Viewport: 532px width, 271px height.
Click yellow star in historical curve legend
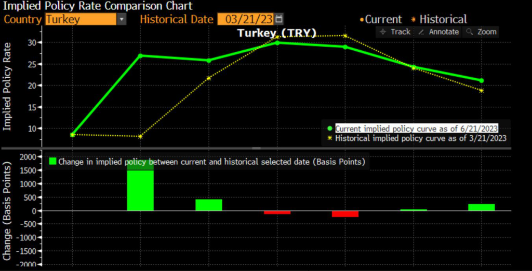[x=330, y=138]
